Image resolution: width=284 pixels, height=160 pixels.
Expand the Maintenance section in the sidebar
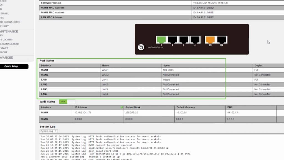point(9,31)
